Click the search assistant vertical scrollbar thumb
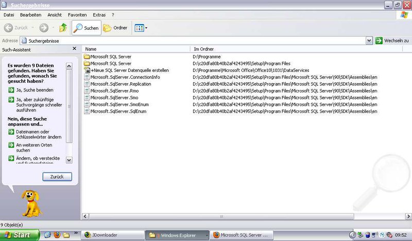The image size is (412, 241). (x=69, y=106)
